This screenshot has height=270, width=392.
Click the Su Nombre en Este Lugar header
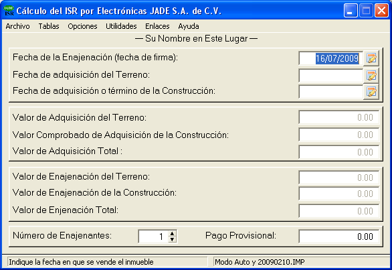(x=196, y=39)
